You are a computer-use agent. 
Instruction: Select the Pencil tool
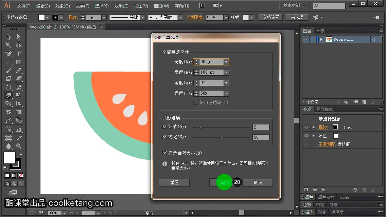[19, 71]
